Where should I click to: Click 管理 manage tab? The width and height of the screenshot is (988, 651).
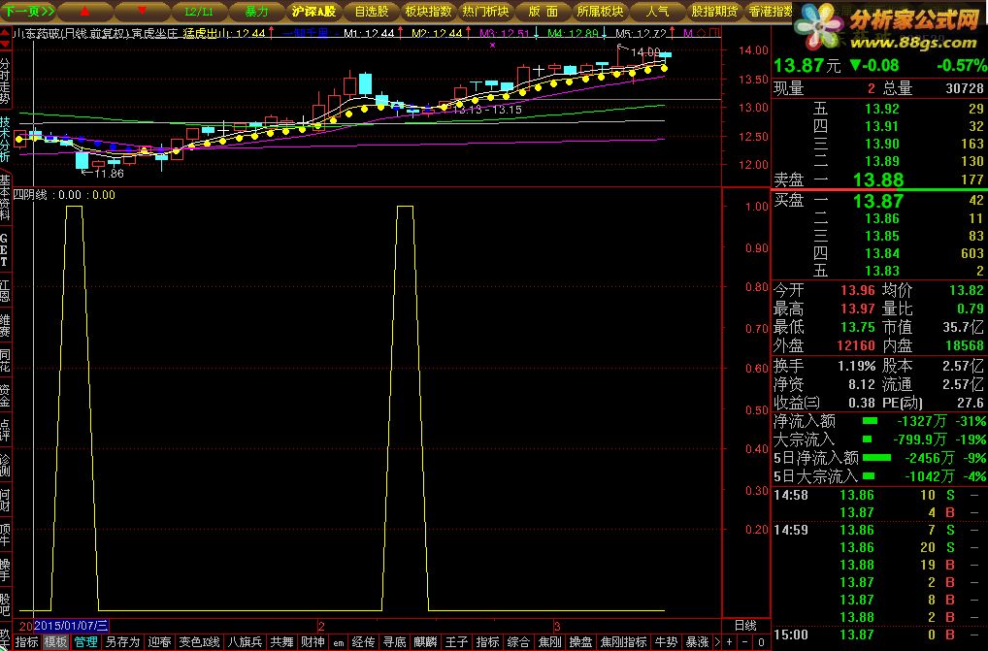coord(85,642)
